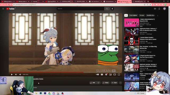The image size is (170, 95).
Task: Switch to the first fullbody vtuber browser tab
Action: (8, 2)
